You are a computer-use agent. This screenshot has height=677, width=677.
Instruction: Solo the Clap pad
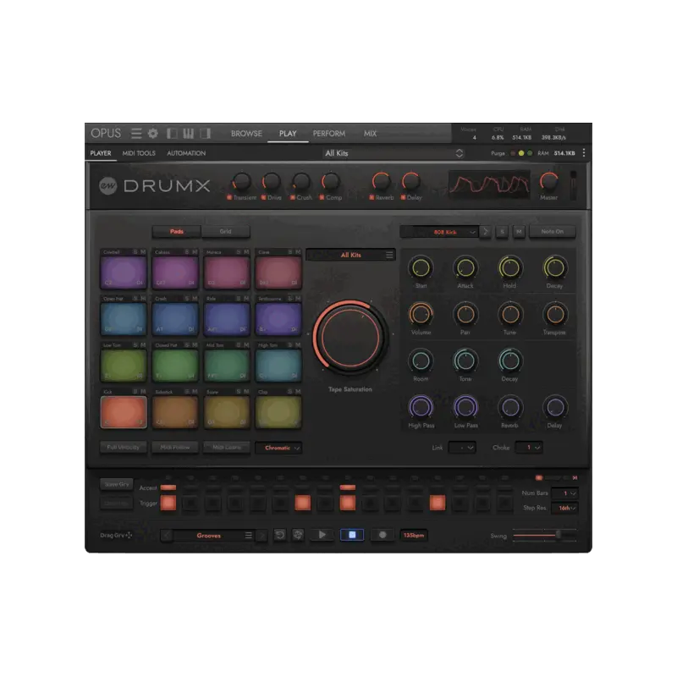[x=290, y=392]
